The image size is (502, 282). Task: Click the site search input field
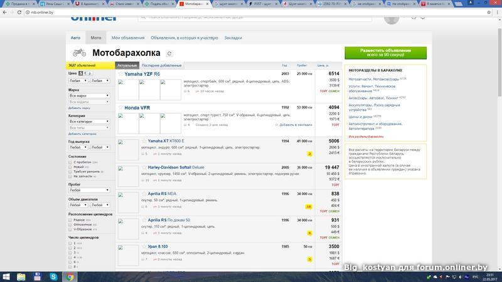255,18
